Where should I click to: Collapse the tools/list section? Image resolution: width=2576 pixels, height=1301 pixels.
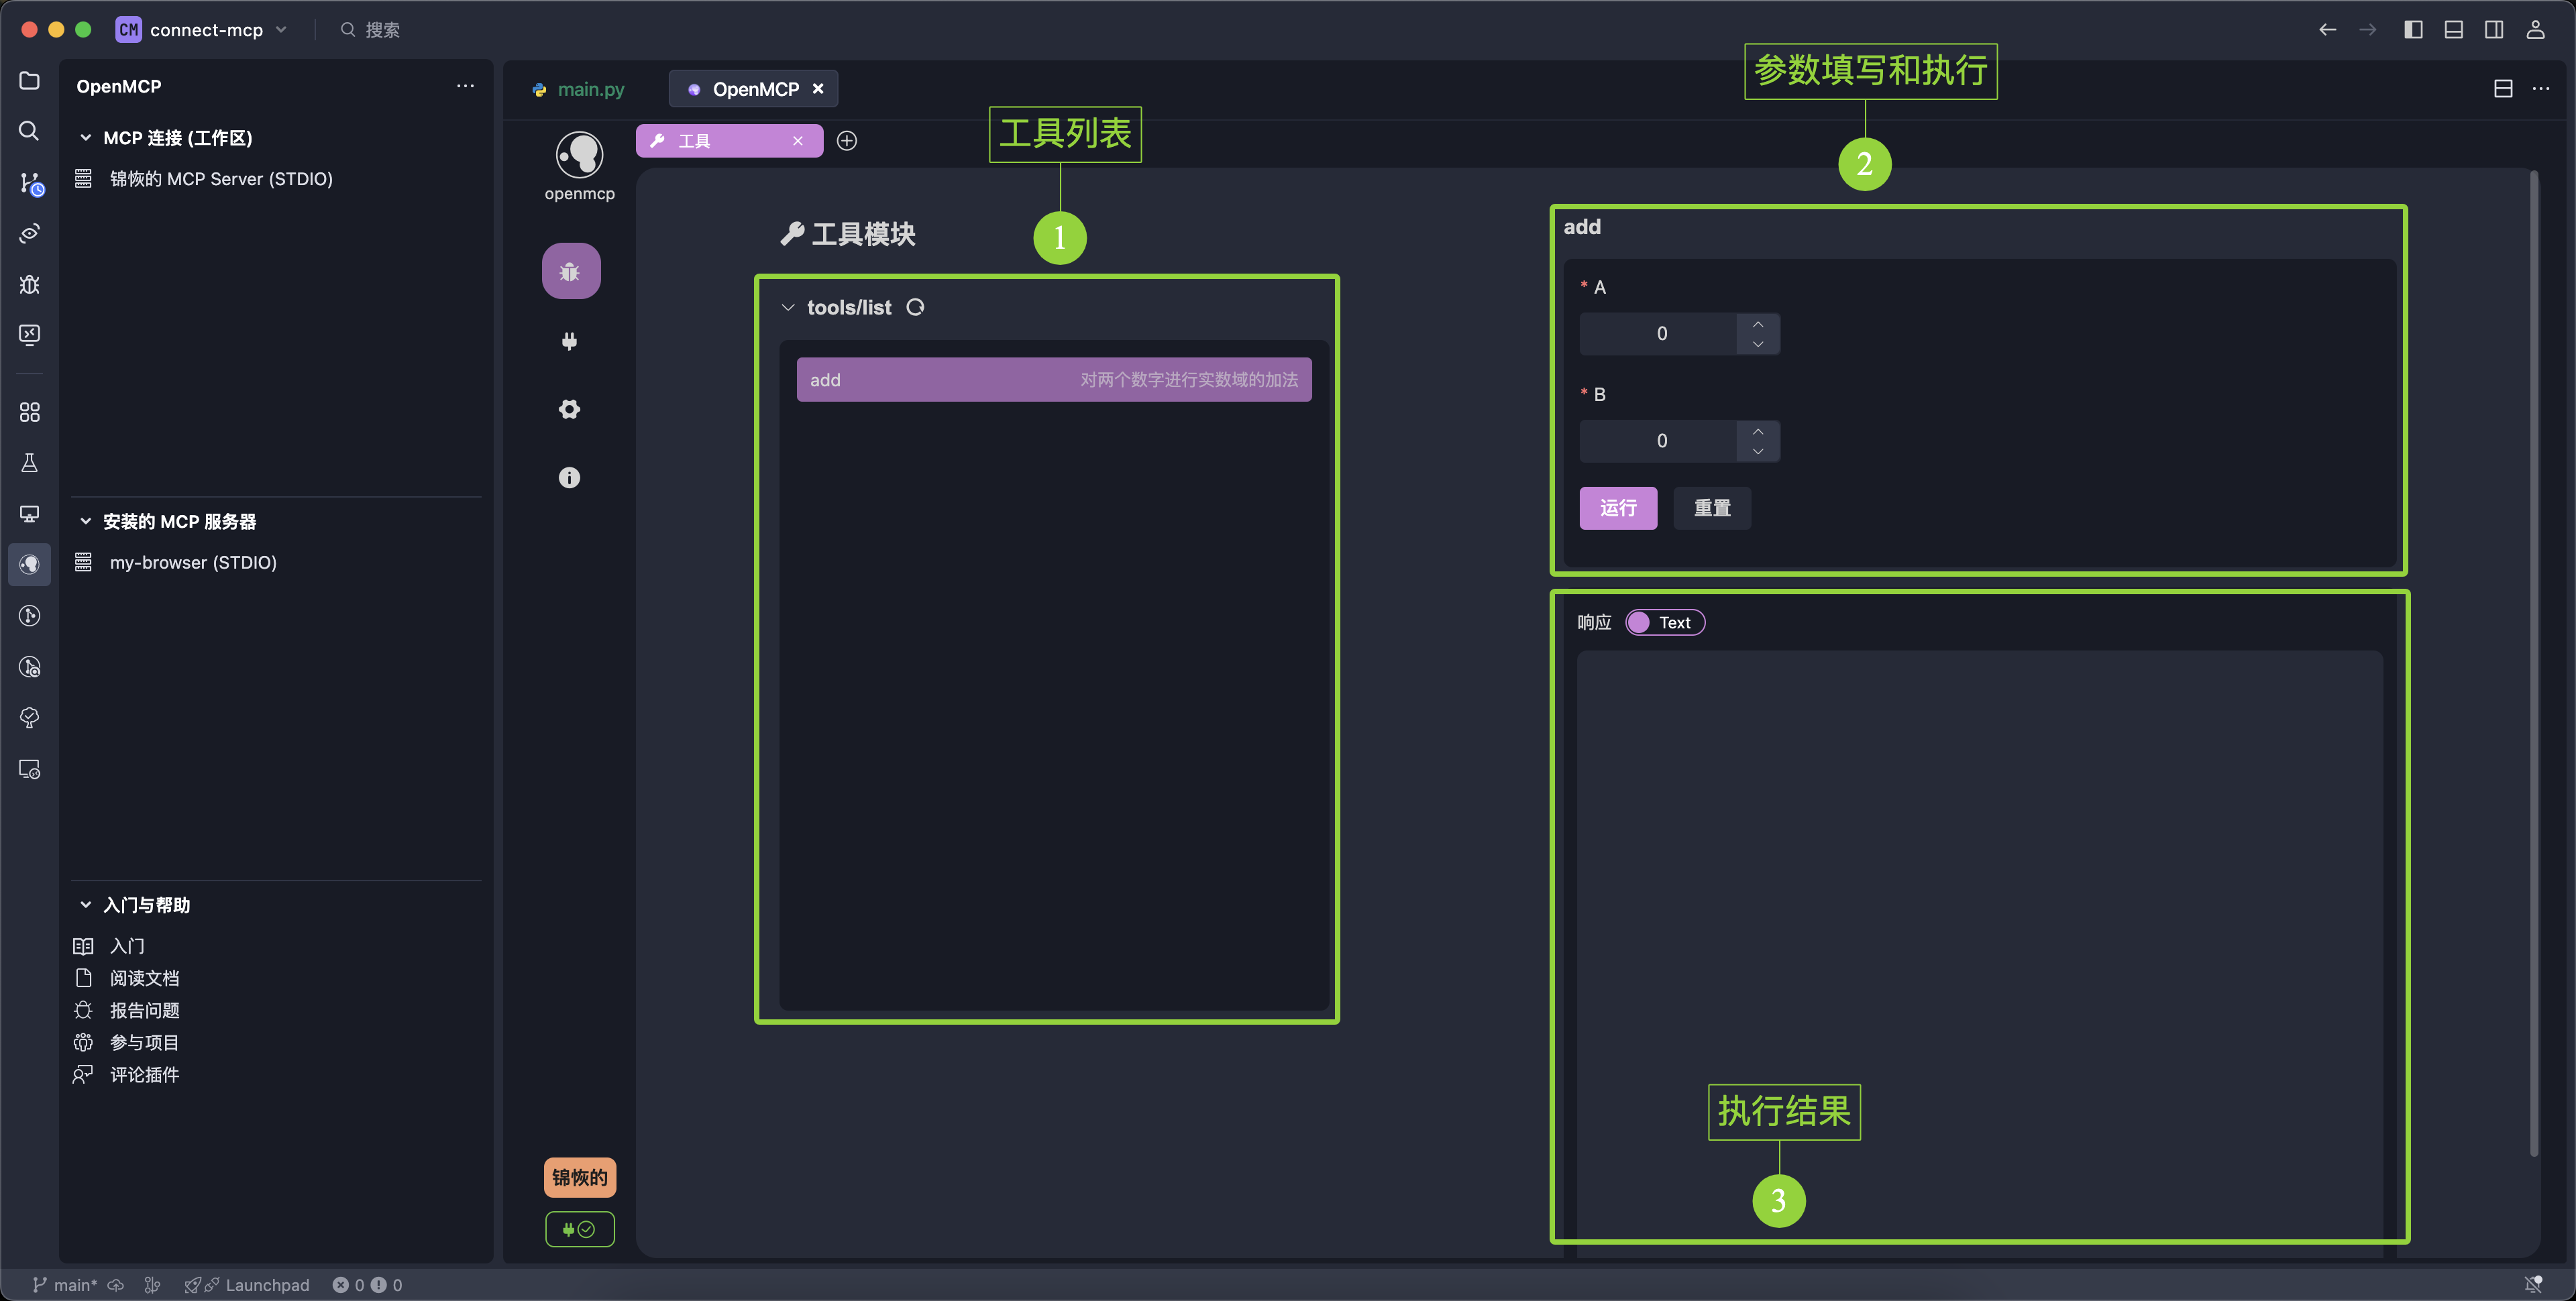pyautogui.click(x=788, y=307)
